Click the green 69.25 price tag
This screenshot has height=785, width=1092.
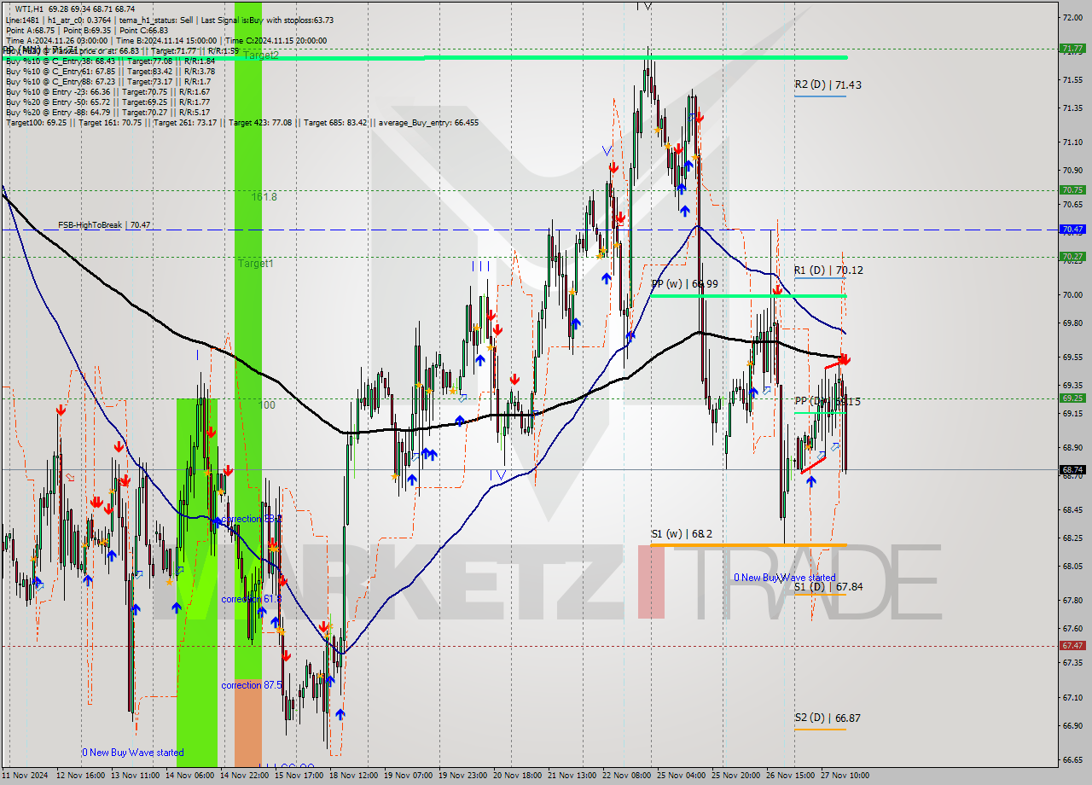1072,398
